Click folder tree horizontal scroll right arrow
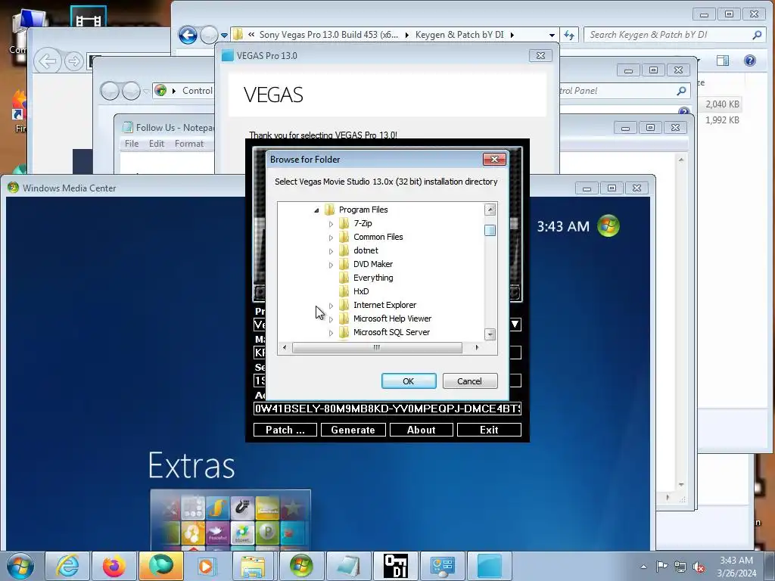 477,347
